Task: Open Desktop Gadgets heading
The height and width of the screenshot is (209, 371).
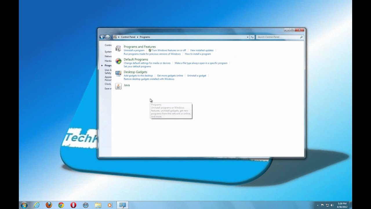Action: tap(135, 72)
